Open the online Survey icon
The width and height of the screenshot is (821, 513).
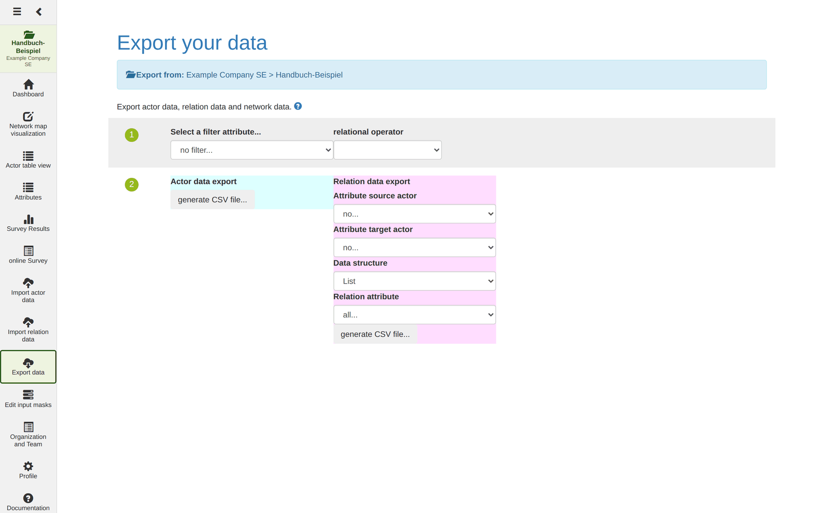(x=28, y=251)
